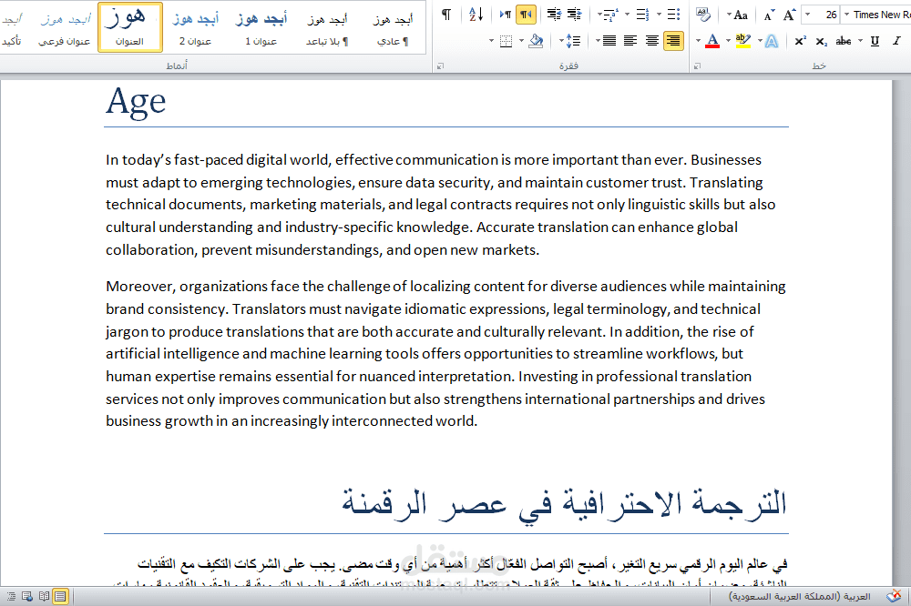Open multilevel list dropdown arrow

[x=599, y=15]
